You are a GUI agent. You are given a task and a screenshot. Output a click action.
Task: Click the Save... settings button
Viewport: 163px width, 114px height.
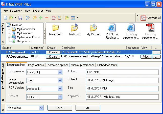(60, 108)
